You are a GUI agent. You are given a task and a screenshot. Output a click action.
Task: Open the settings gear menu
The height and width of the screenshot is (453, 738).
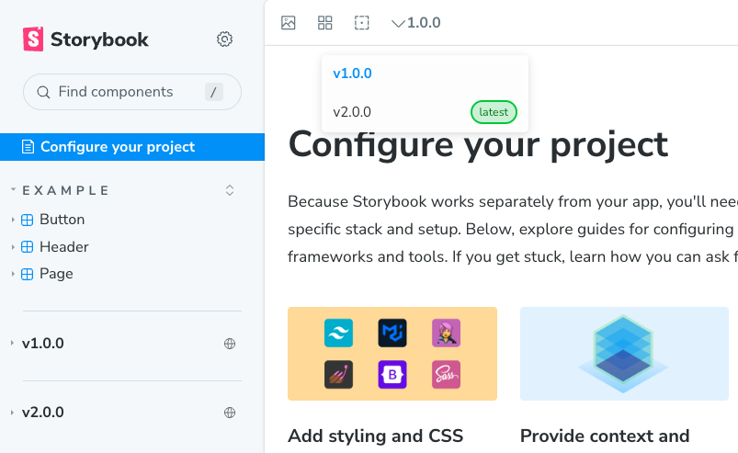pyautogui.click(x=224, y=39)
